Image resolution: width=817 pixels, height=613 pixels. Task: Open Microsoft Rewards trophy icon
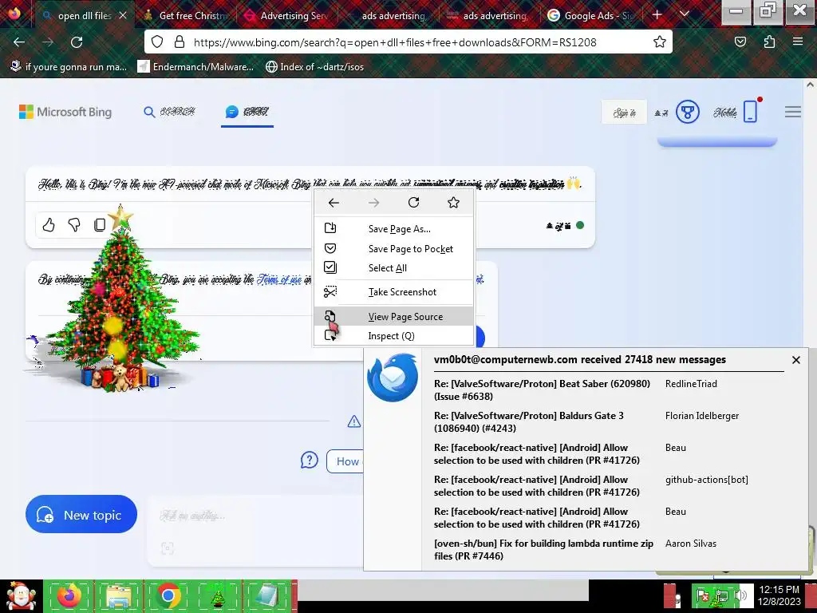pyautogui.click(x=687, y=112)
